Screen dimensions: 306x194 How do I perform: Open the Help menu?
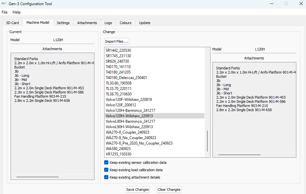tap(16, 12)
